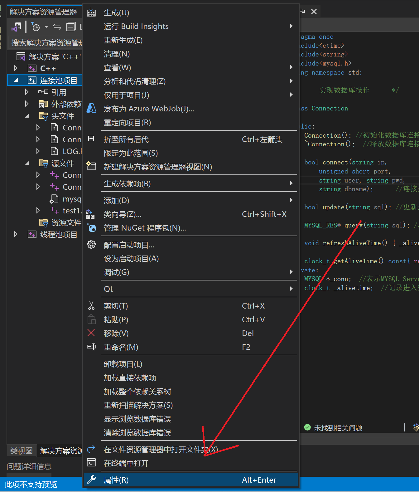Expand the C++ project node

[16, 68]
